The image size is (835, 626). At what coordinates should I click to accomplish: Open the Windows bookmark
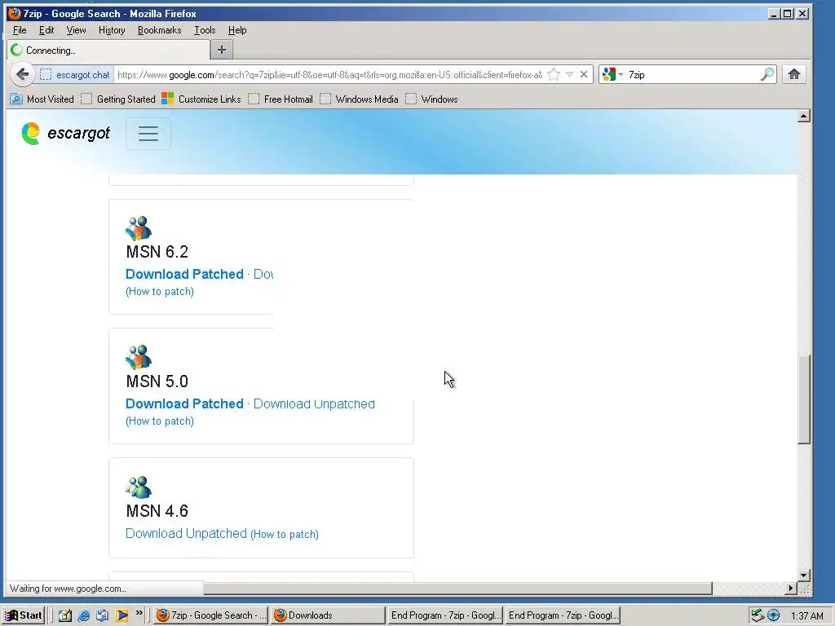[432, 99]
